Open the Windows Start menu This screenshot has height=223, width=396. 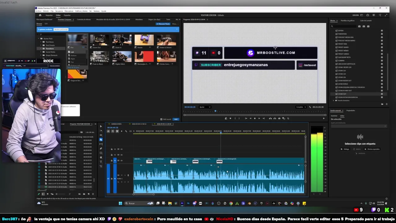pyautogui.click(x=120, y=203)
